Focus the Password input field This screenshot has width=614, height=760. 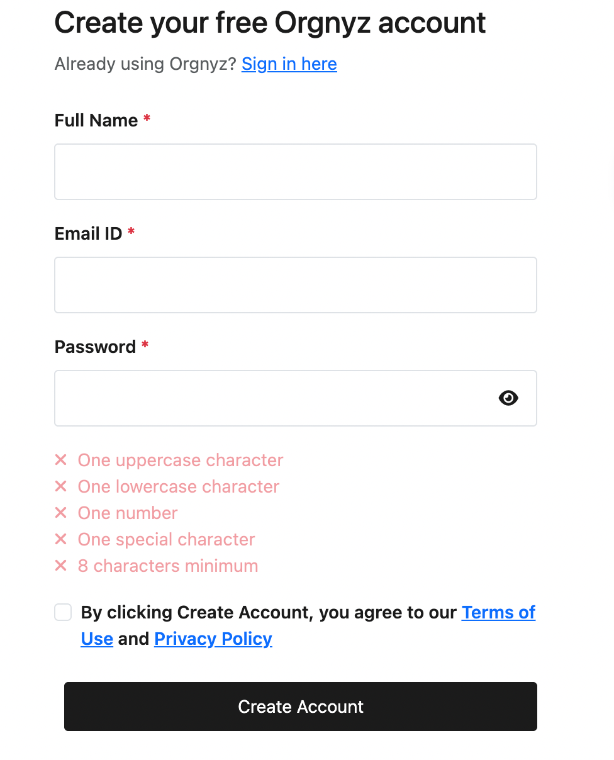[271, 398]
